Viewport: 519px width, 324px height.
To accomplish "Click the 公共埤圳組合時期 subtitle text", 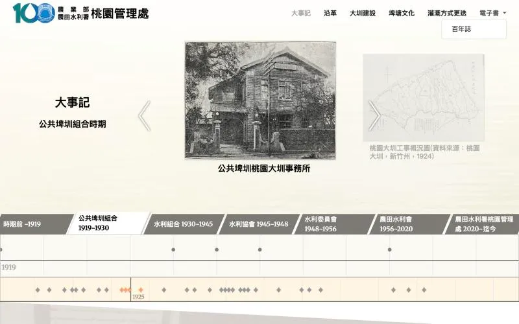I will (73, 124).
